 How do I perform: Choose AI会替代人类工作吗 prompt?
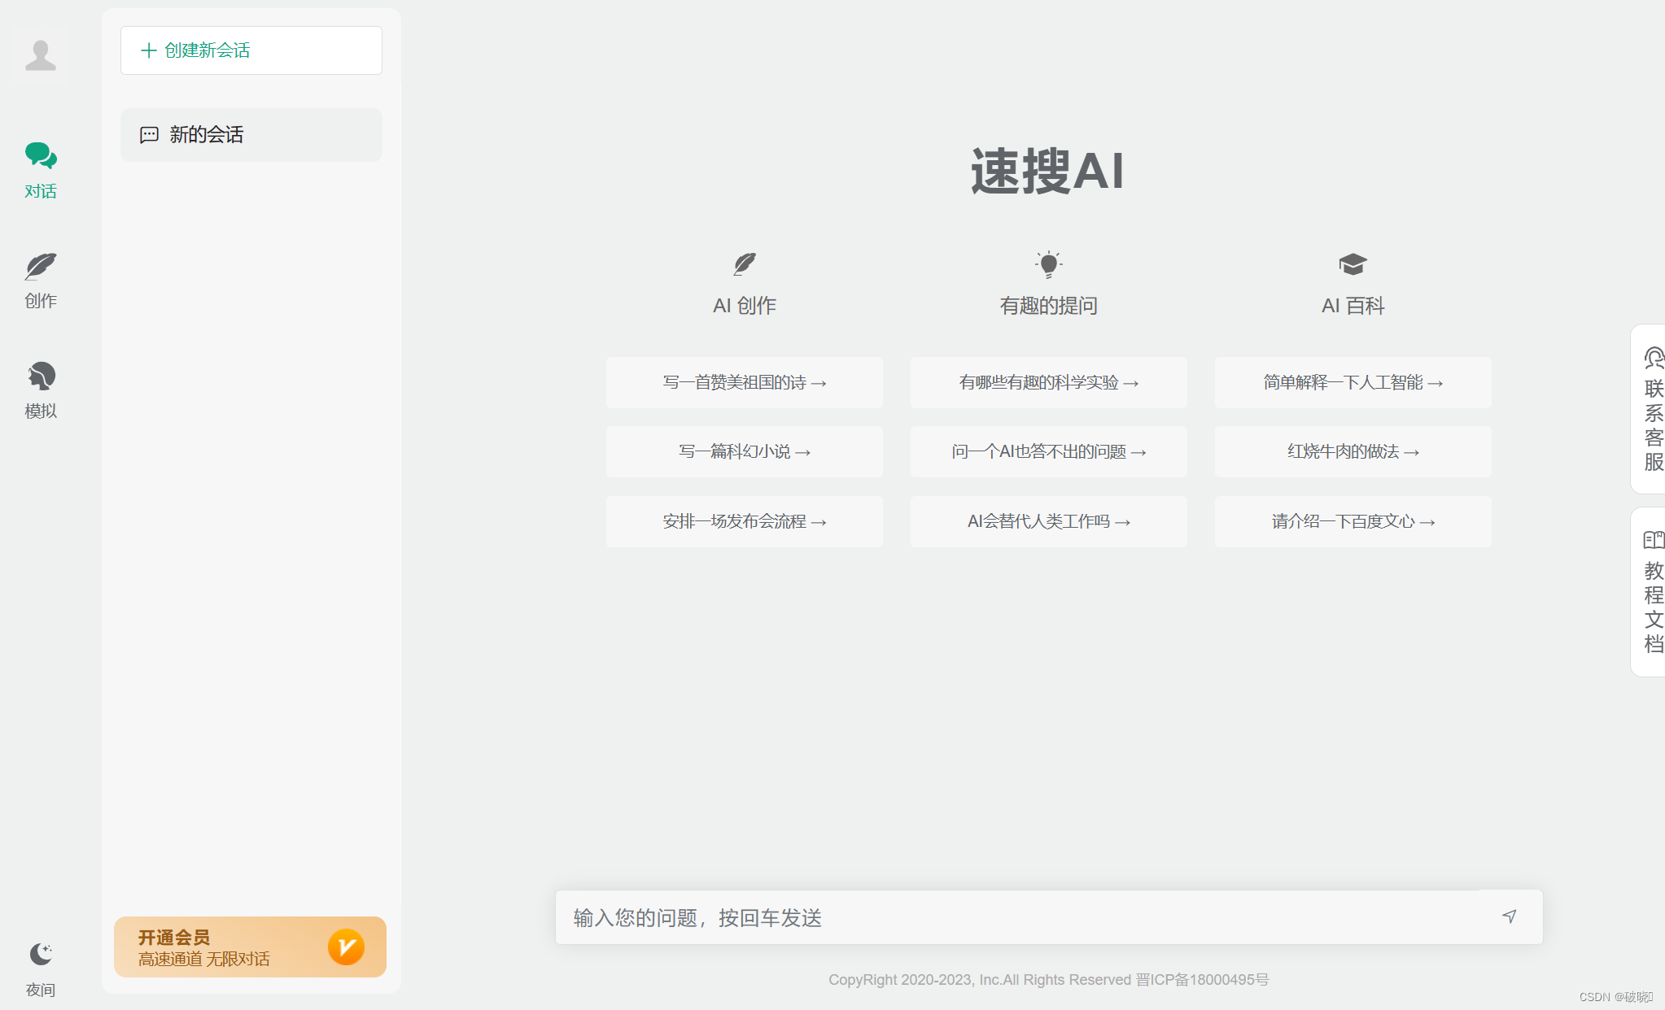coord(1048,521)
